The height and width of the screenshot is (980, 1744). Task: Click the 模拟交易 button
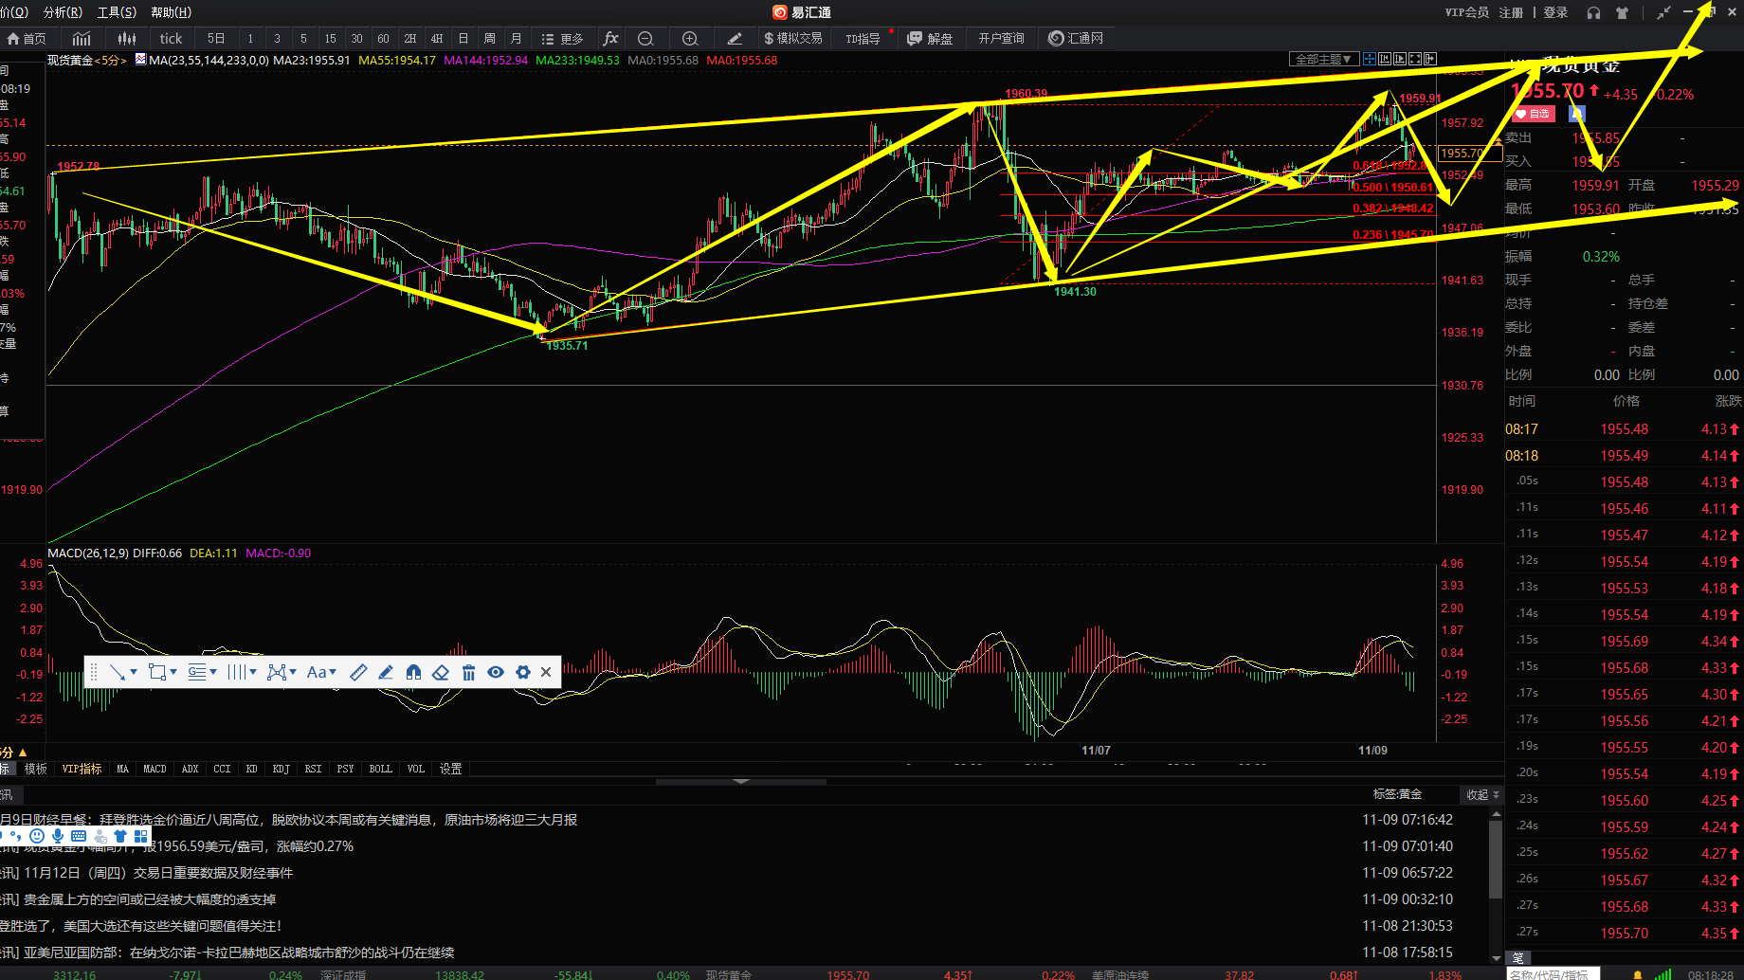(x=793, y=39)
